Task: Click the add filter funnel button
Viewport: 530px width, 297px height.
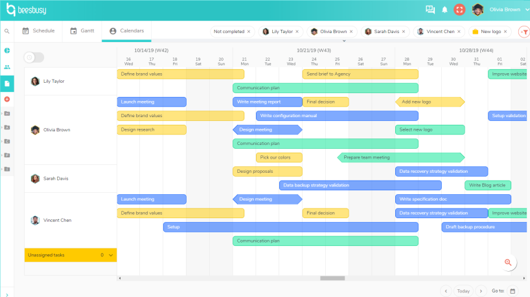Action: (x=524, y=32)
